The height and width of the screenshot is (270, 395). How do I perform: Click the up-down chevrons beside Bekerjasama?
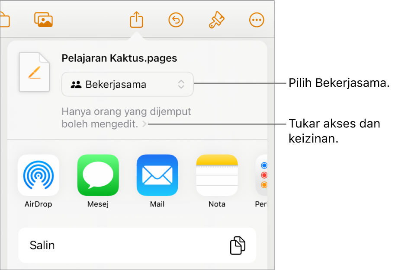[x=181, y=84]
